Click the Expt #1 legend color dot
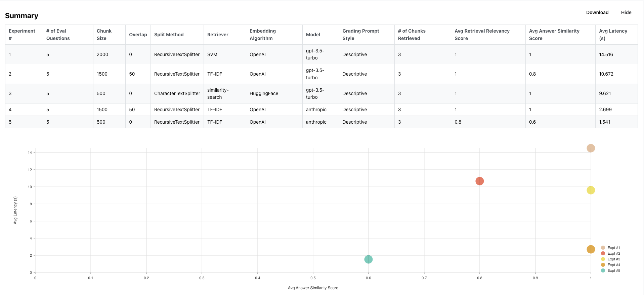This screenshot has width=644, height=295. (603, 248)
